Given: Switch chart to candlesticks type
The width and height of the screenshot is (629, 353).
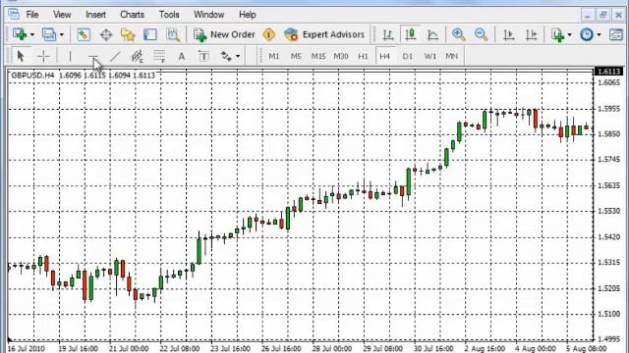Looking at the screenshot, I should (x=410, y=35).
